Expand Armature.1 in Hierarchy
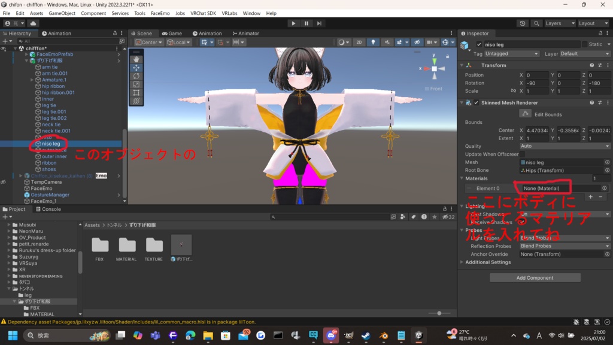This screenshot has width=613, height=345. 32,80
